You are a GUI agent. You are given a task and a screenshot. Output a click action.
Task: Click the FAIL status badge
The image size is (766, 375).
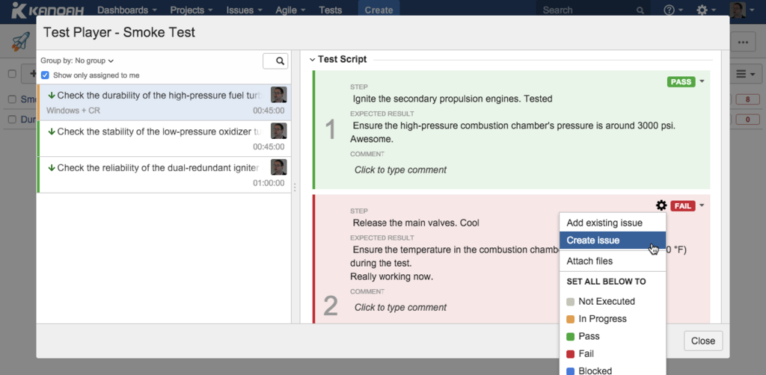click(x=682, y=205)
